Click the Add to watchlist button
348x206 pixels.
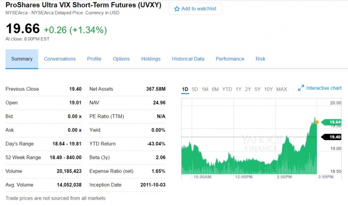click(195, 9)
